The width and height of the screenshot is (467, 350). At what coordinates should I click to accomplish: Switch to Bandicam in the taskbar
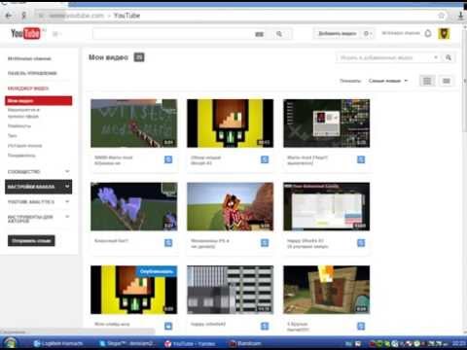point(245,343)
